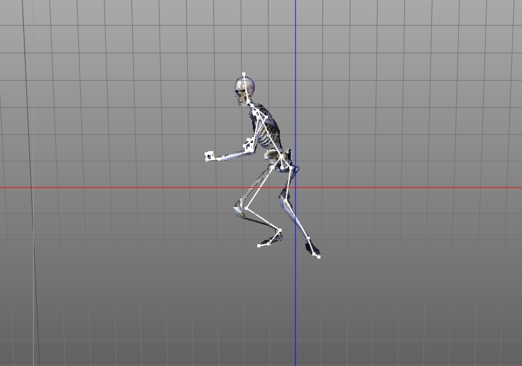Click the rear foot's toe tip joint
The image size is (522, 366).
click(x=319, y=256)
